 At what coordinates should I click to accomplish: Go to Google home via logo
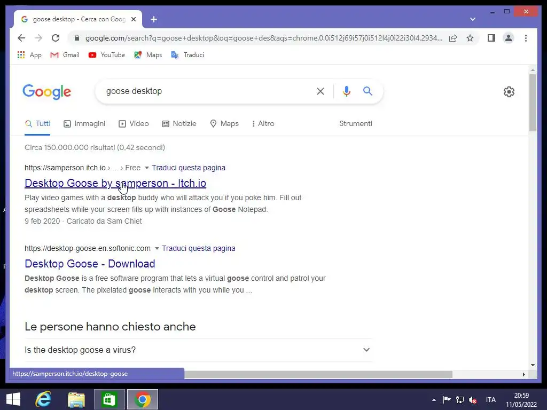(47, 92)
